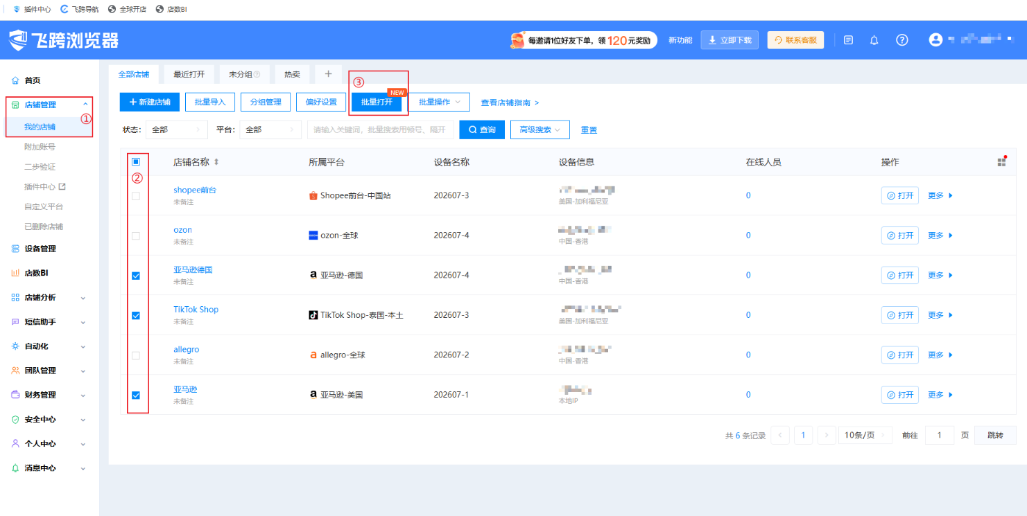Click the 团队管理 people icon
Image resolution: width=1027 pixels, height=516 pixels.
pos(15,371)
